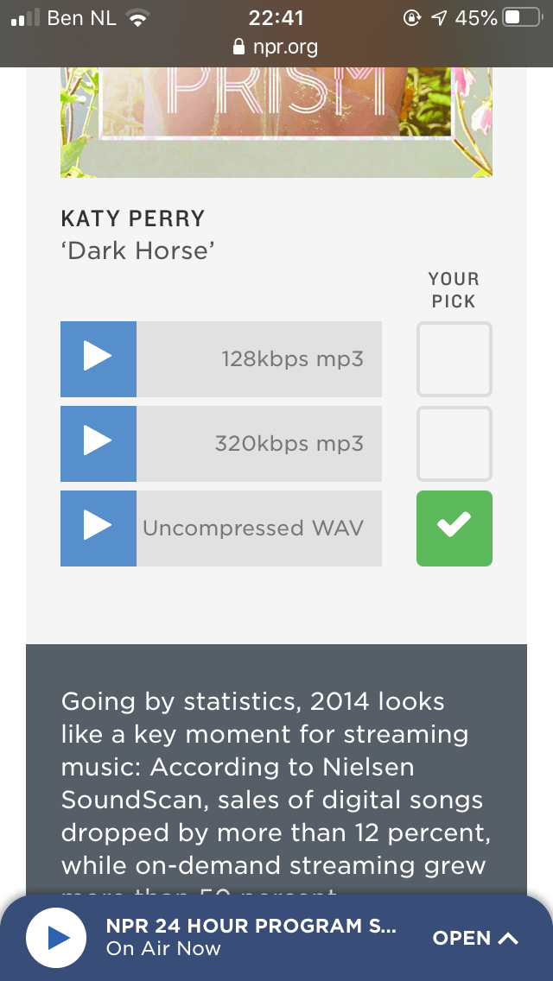Tap the lock icon beside npr.org

(x=238, y=47)
